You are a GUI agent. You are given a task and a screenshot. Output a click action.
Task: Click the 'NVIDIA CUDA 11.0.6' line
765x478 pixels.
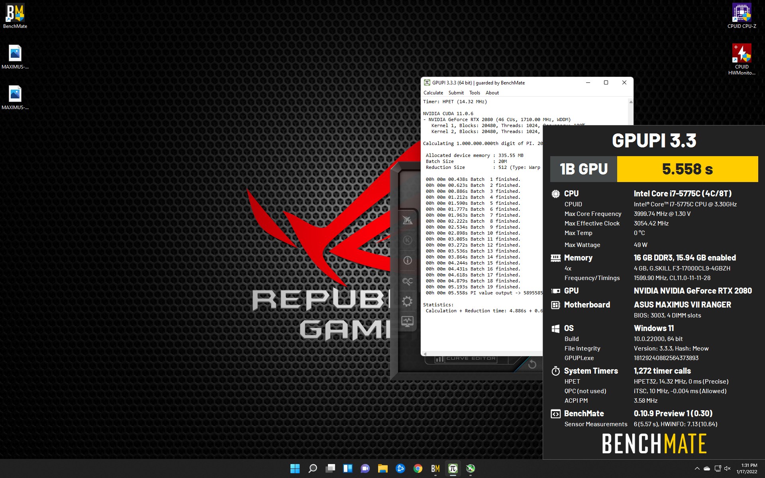(448, 114)
